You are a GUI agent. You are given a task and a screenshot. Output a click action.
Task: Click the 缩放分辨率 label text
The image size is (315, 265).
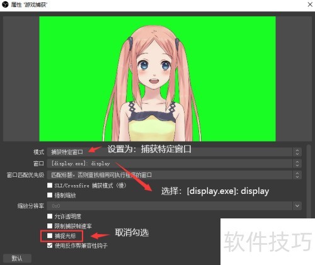[x=31, y=206]
